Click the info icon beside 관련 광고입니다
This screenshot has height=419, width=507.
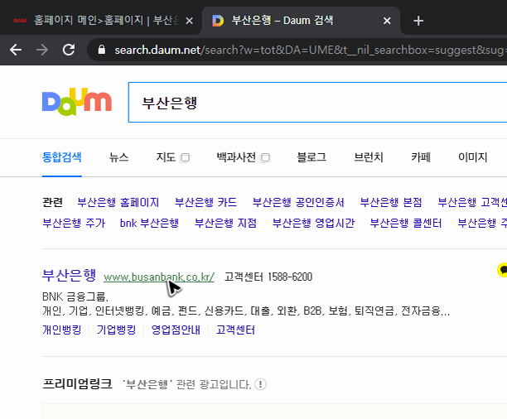(x=261, y=384)
